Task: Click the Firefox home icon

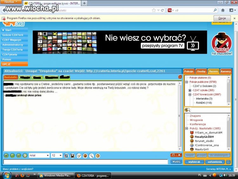Action: point(223,10)
